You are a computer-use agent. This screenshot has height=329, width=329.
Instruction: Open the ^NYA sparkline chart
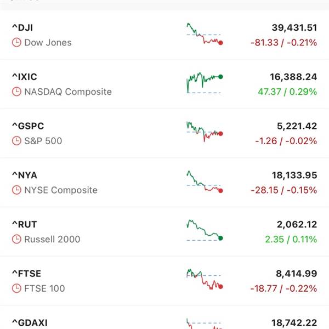[205, 181]
